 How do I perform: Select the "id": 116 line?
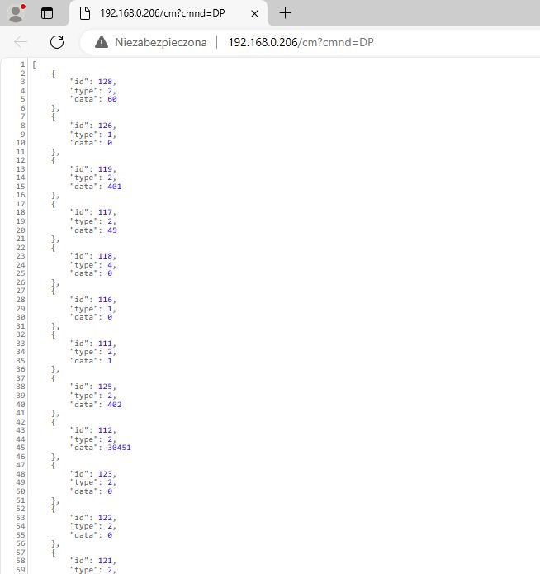(93, 300)
